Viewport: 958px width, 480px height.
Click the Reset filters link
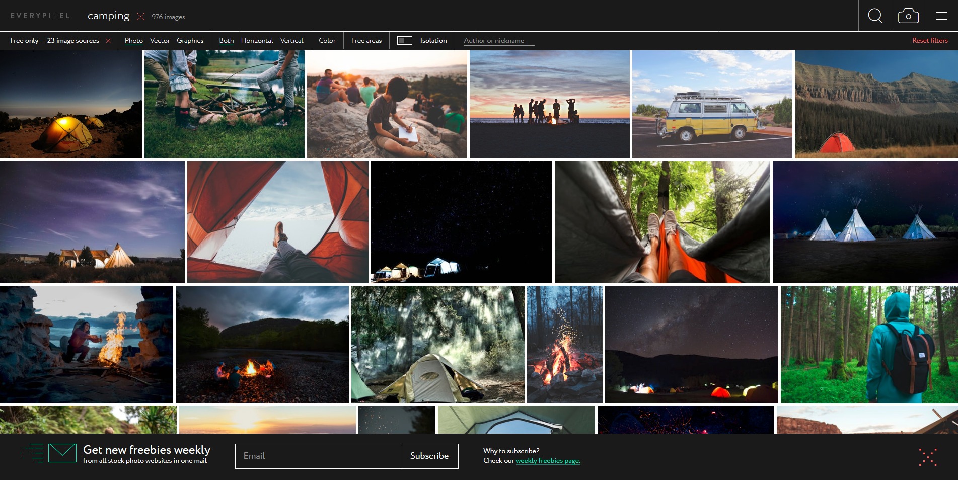point(929,40)
